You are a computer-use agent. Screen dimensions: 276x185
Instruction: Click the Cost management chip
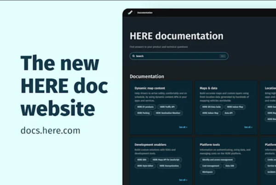pyautogui.click(x=210, y=165)
